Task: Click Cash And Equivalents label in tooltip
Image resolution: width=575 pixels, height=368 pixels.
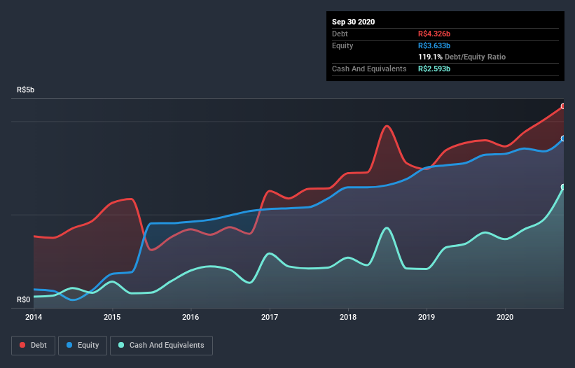Action: (x=369, y=69)
